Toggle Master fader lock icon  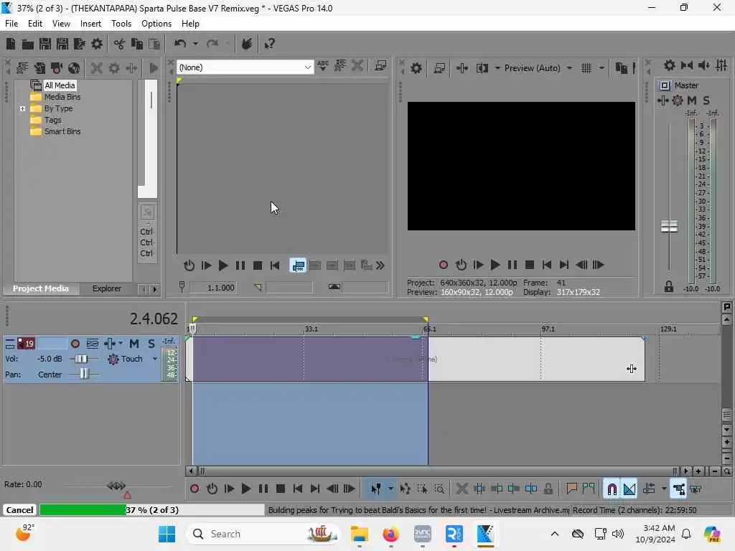click(668, 287)
